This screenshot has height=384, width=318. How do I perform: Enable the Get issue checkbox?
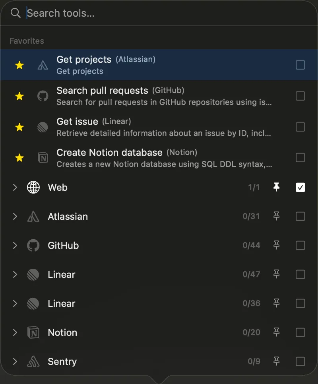pos(301,127)
